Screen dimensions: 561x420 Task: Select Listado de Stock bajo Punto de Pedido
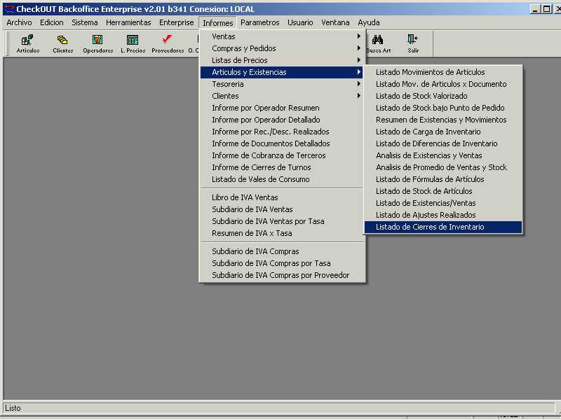click(443, 108)
